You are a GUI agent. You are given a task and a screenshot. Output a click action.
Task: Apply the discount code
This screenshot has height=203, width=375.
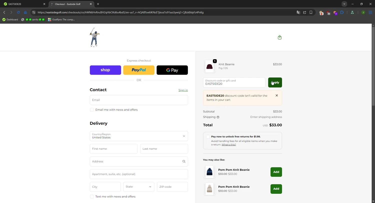coord(275,82)
